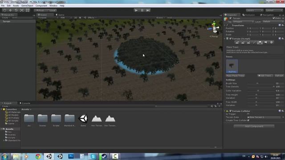Open the Component menu
Image resolution: width=285 pixels, height=160 pixels.
41,6
